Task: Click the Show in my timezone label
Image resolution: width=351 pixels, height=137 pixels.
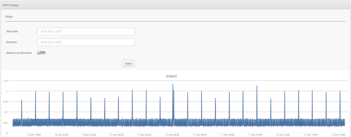Action: pyautogui.click(x=19, y=53)
